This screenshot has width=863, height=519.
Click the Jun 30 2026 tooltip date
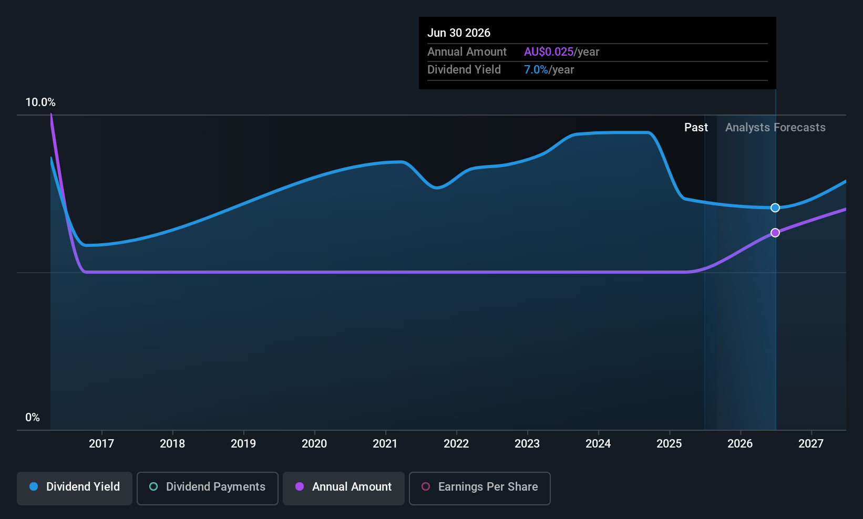tap(459, 33)
